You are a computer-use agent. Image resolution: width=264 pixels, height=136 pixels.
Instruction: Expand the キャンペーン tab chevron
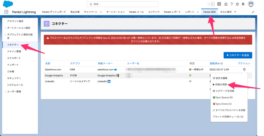[x=101, y=12]
